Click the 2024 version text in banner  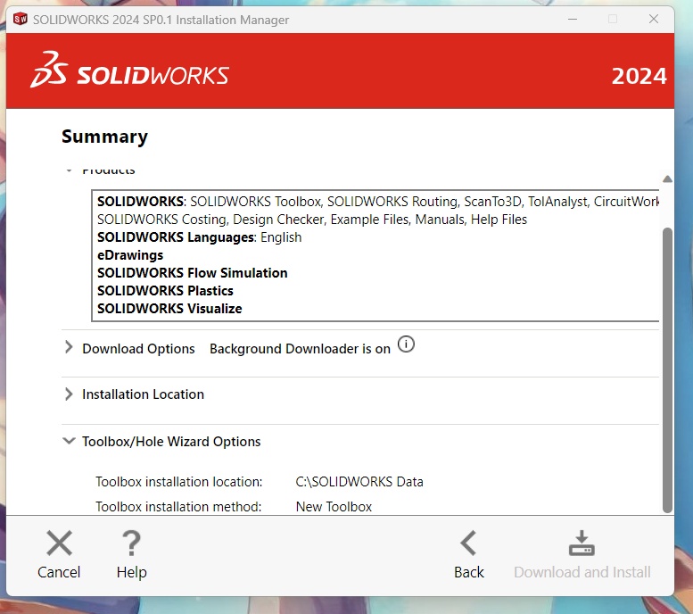tap(639, 76)
